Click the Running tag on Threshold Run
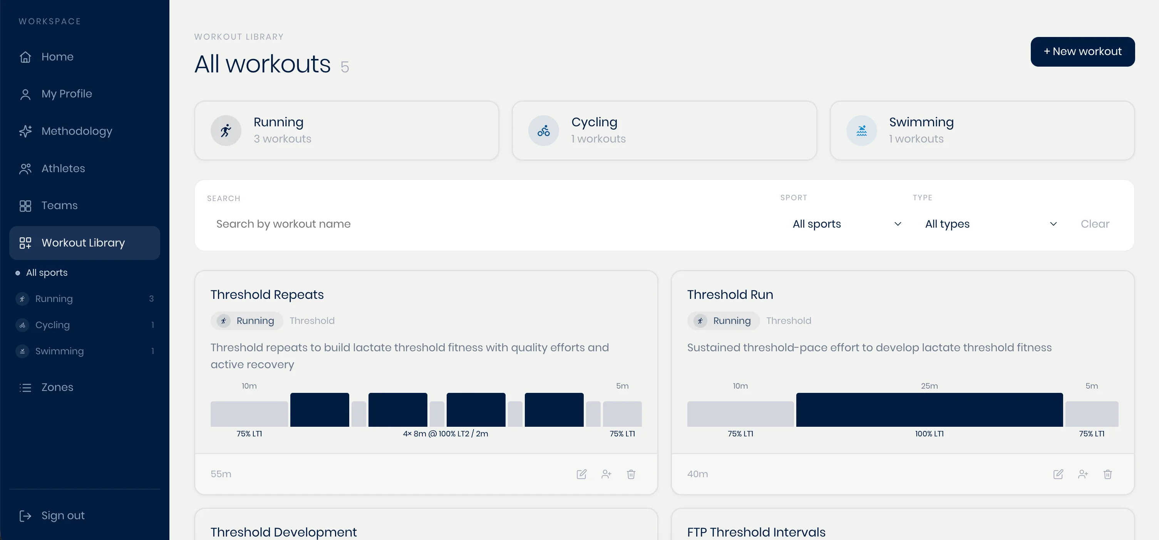 click(723, 321)
